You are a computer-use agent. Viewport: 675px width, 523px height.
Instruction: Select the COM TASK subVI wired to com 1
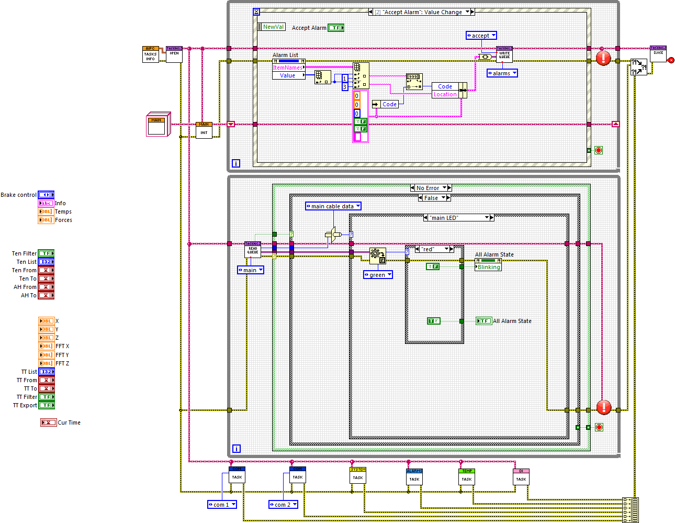(x=237, y=475)
